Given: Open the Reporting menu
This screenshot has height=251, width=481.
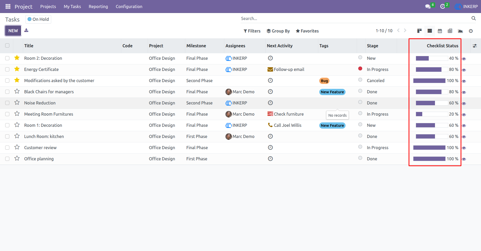Looking at the screenshot, I should pos(98,6).
